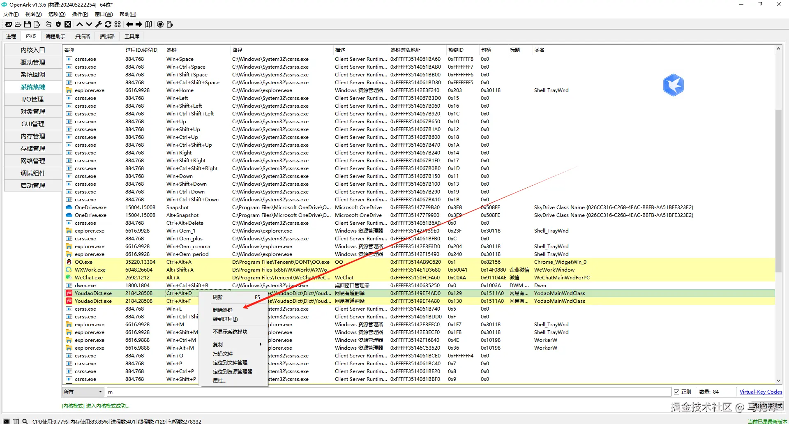This screenshot has height=424, width=789.
Task: Switch to the 进程 tab
Action: [x=11, y=36]
